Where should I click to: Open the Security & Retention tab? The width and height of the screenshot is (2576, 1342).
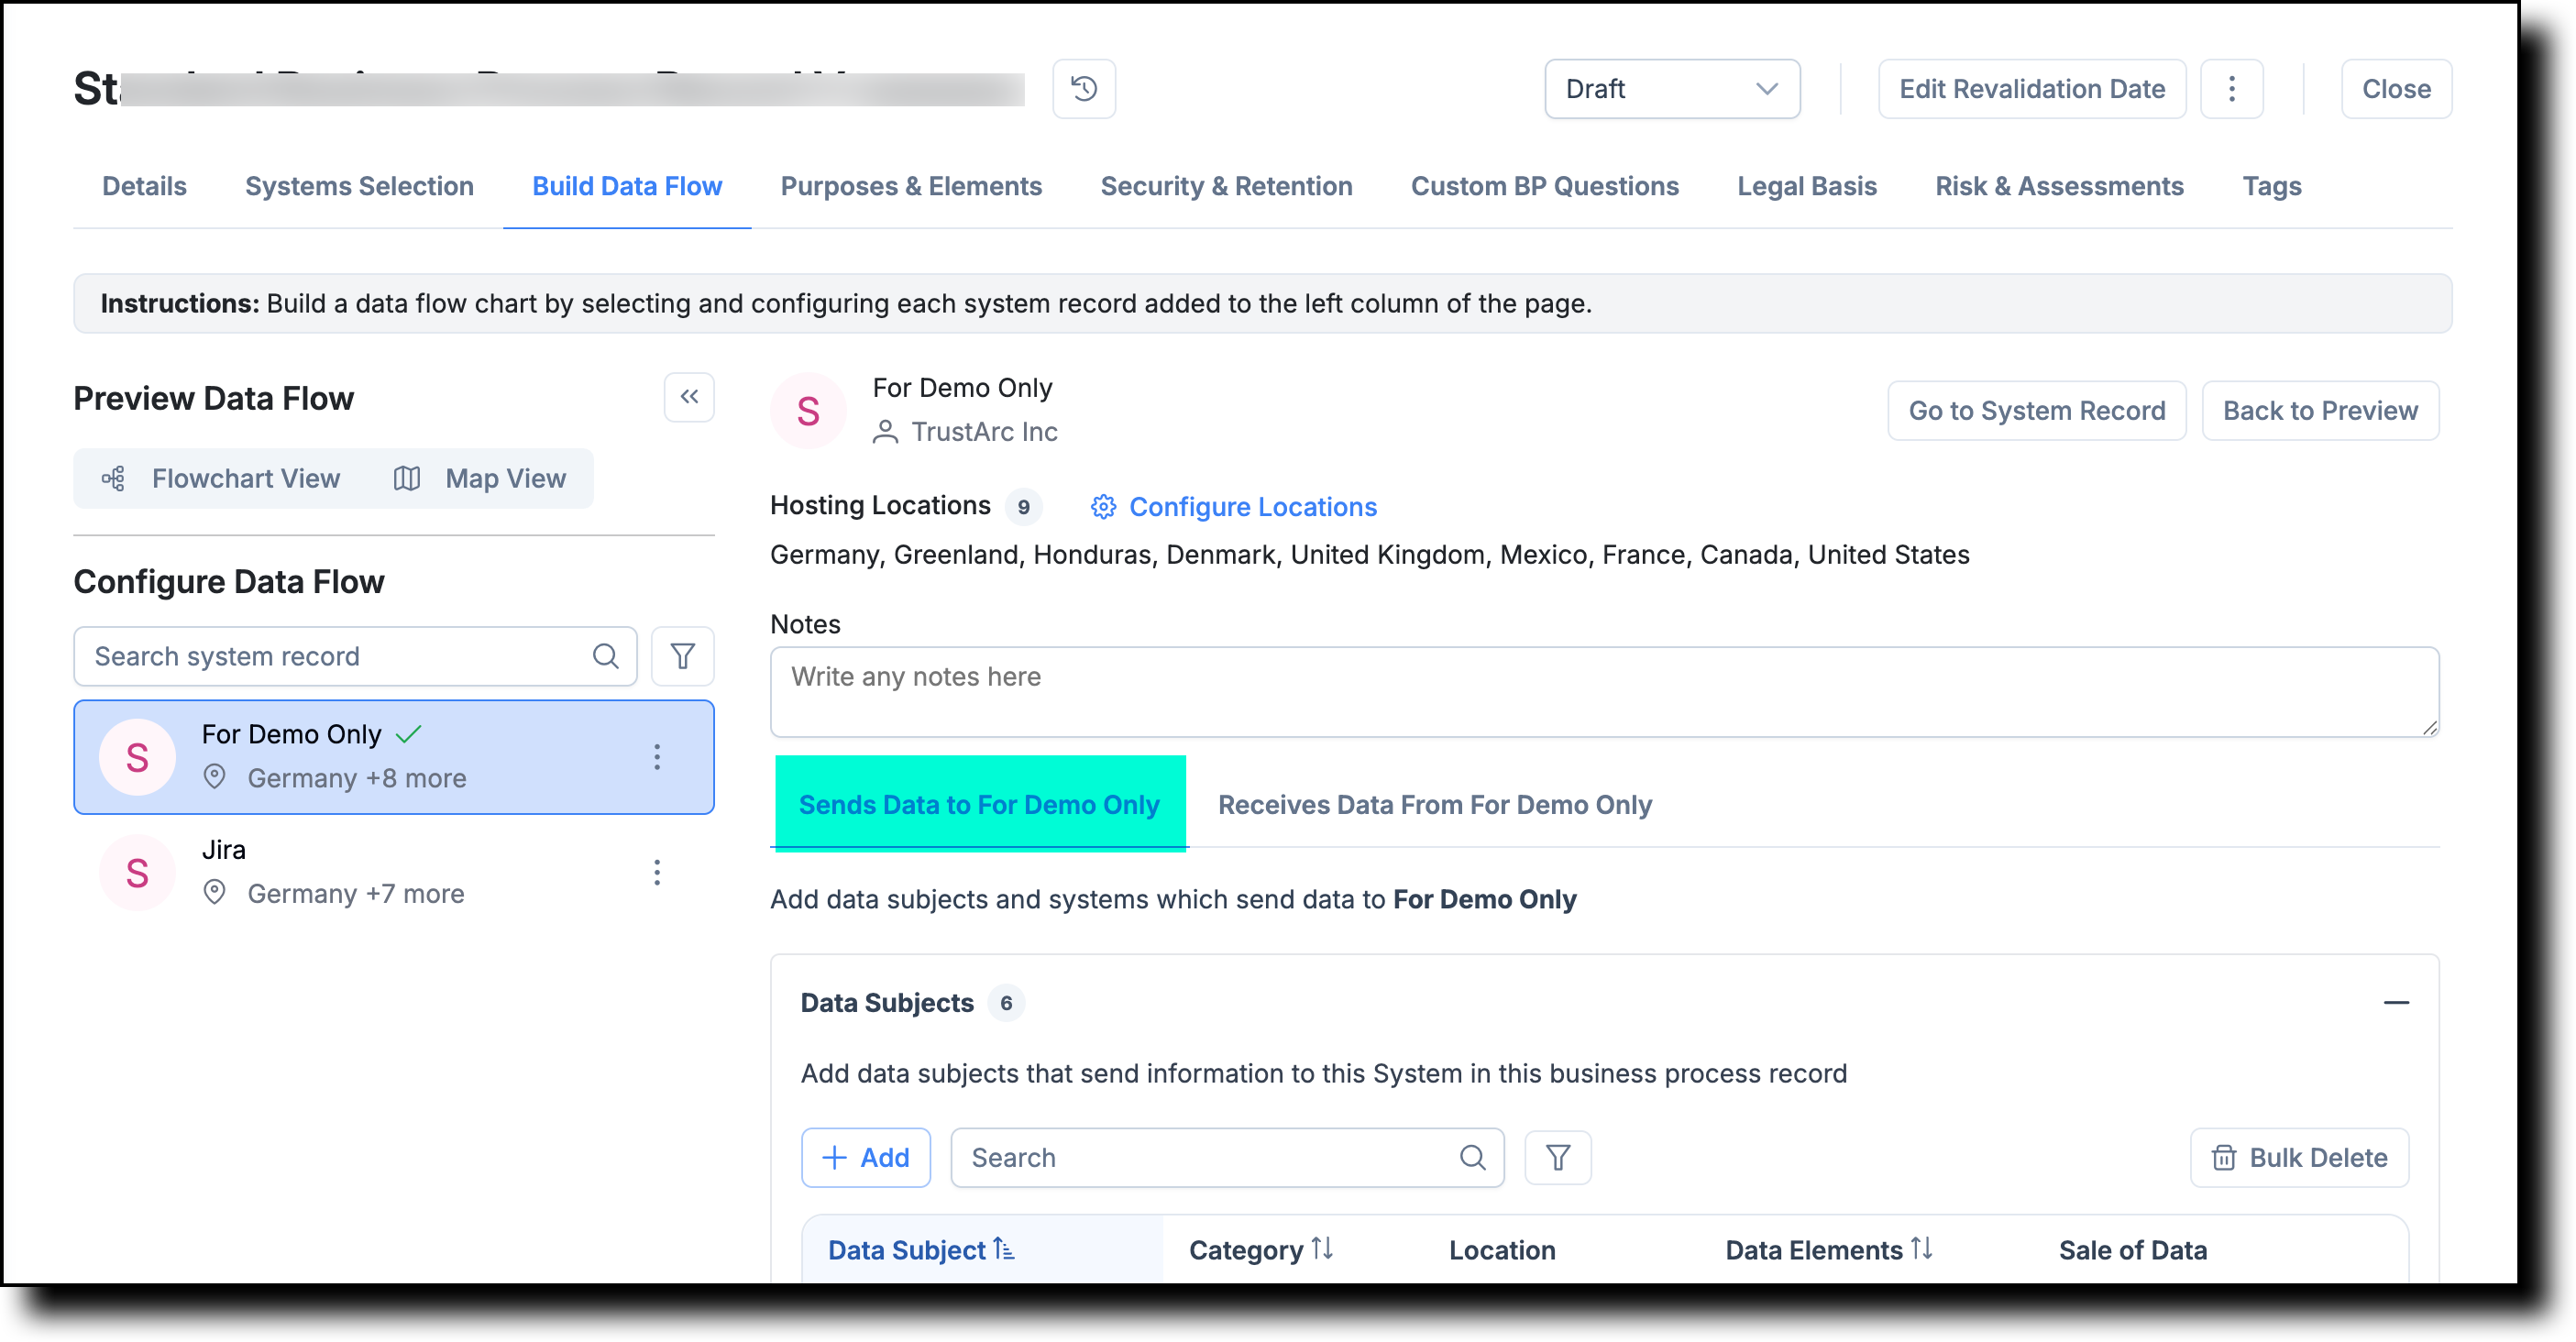tap(1226, 186)
